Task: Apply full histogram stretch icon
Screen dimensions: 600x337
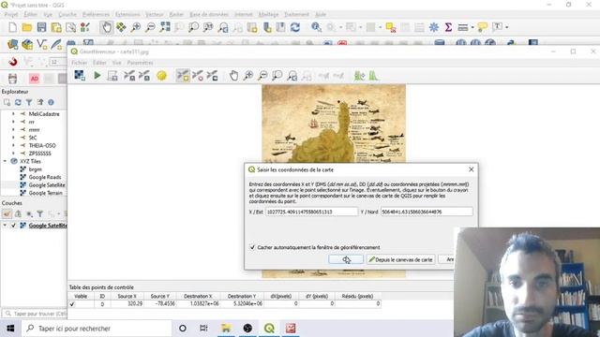Action: (373, 76)
